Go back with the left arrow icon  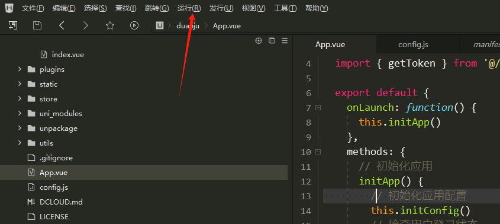coord(62,25)
